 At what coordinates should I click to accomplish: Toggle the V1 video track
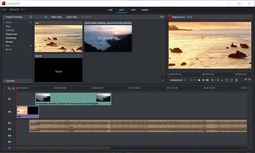[x=10, y=99]
